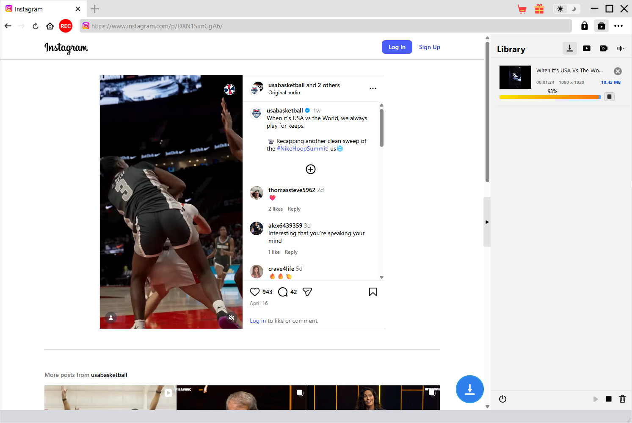Collapse the Library panel arrow
This screenshot has width=632, height=423.
(x=487, y=222)
